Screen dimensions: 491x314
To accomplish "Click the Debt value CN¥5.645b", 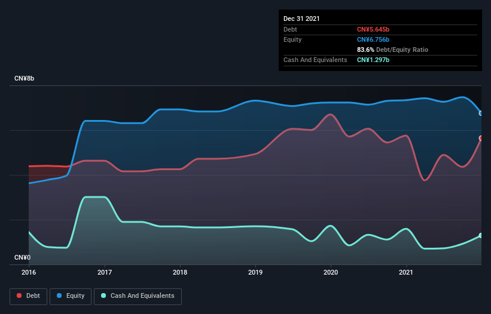I will point(373,29).
